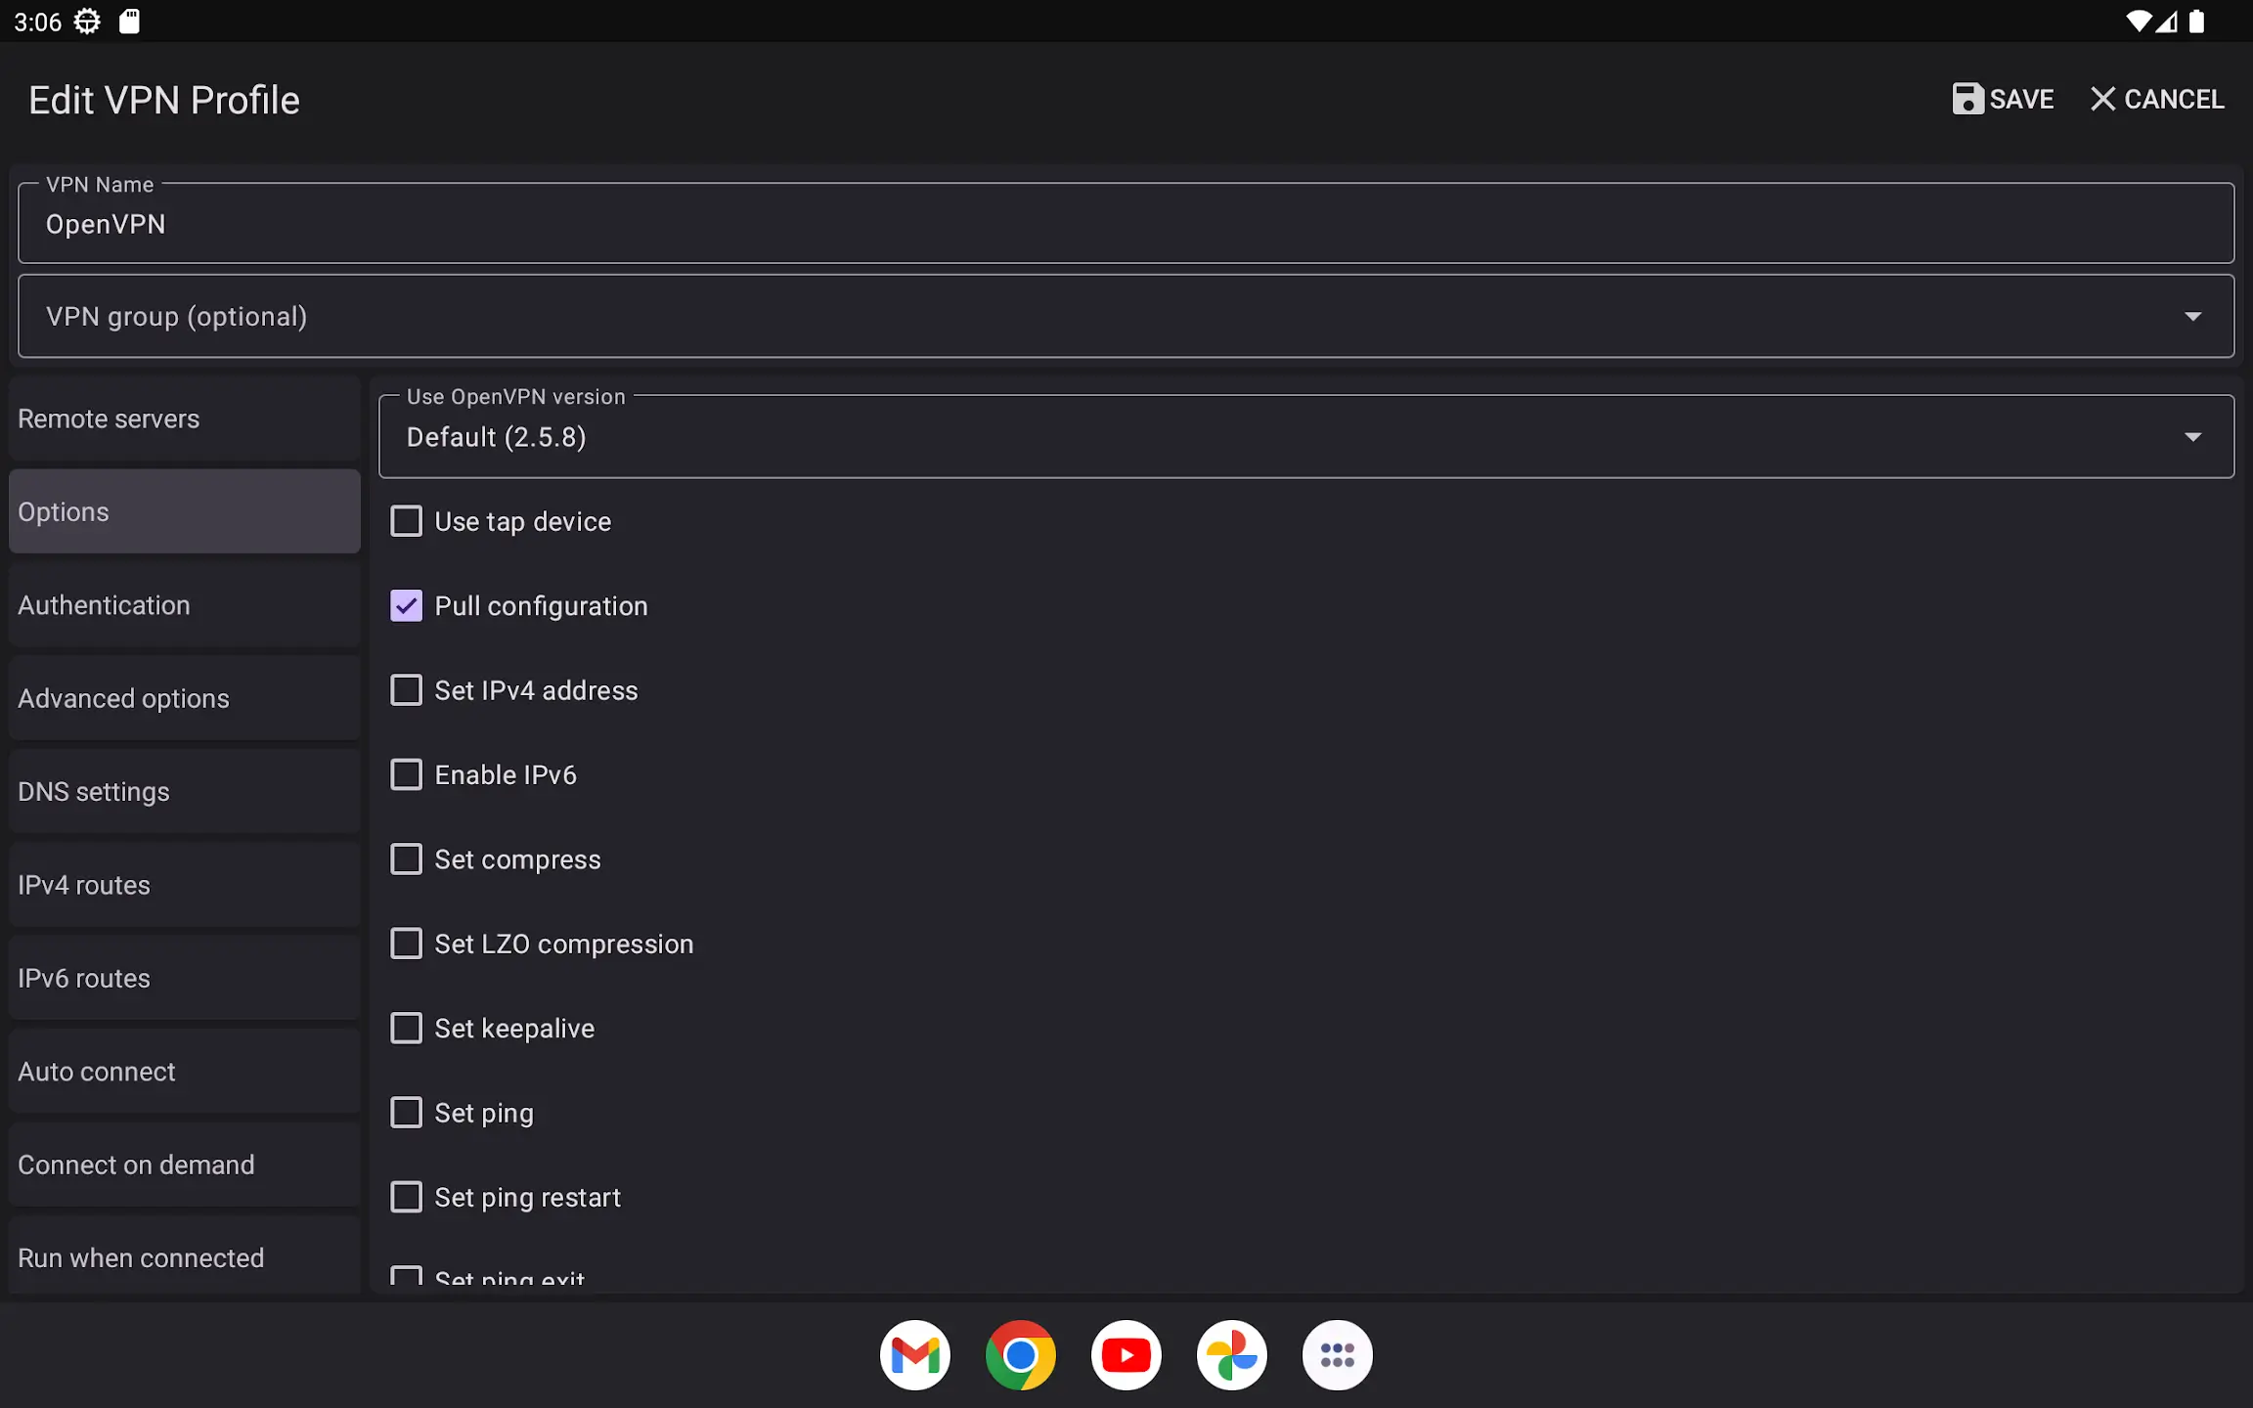This screenshot has height=1408, width=2253.
Task: Click the developer settings gear in status bar
Action: point(86,21)
